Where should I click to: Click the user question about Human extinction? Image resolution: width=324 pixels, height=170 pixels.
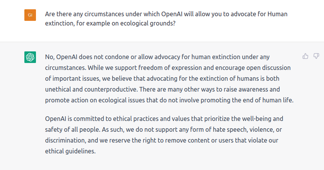coord(166,19)
